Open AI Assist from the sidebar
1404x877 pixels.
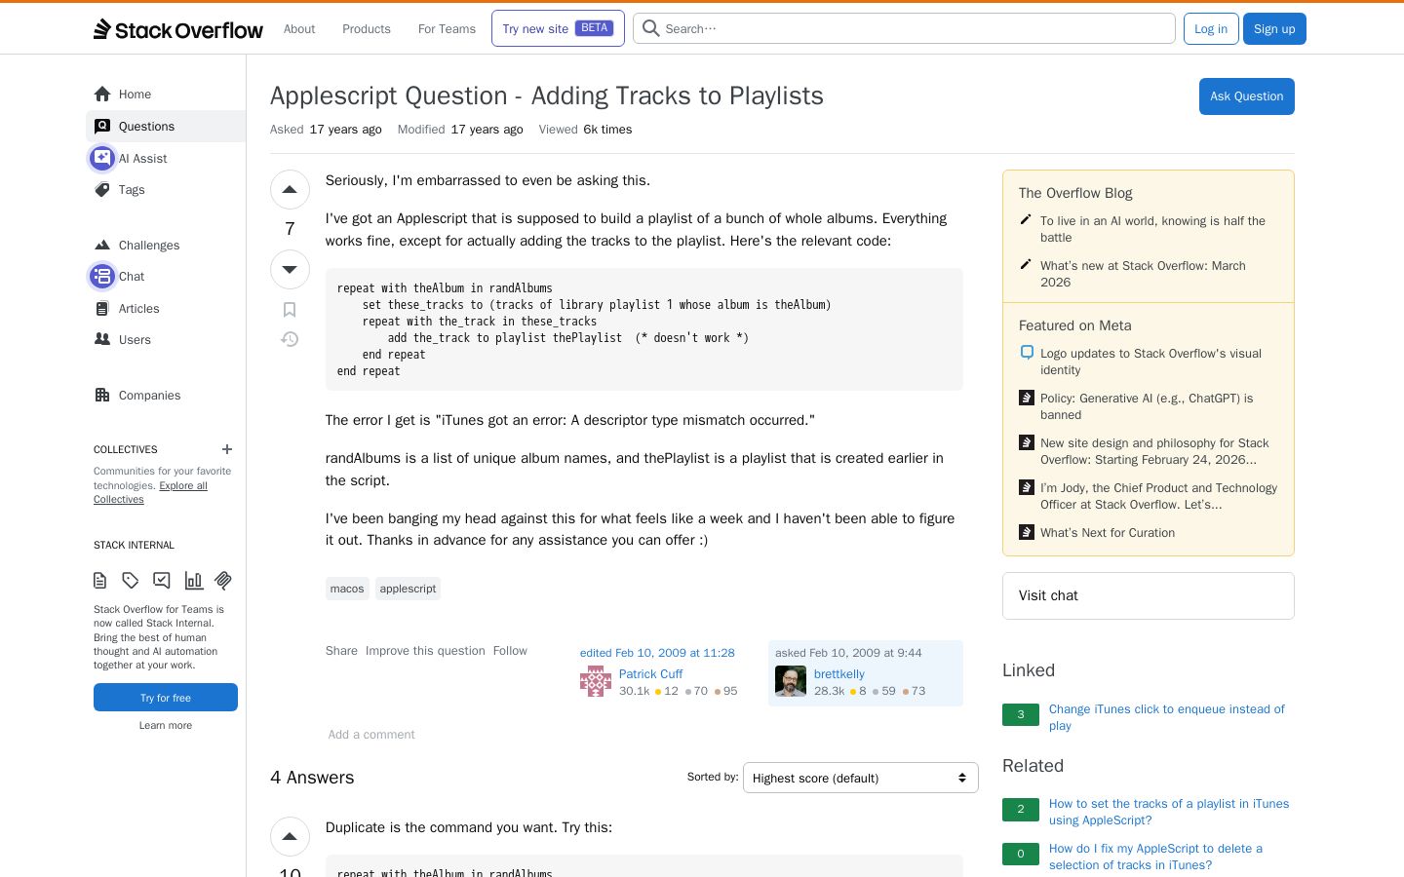[x=166, y=158]
